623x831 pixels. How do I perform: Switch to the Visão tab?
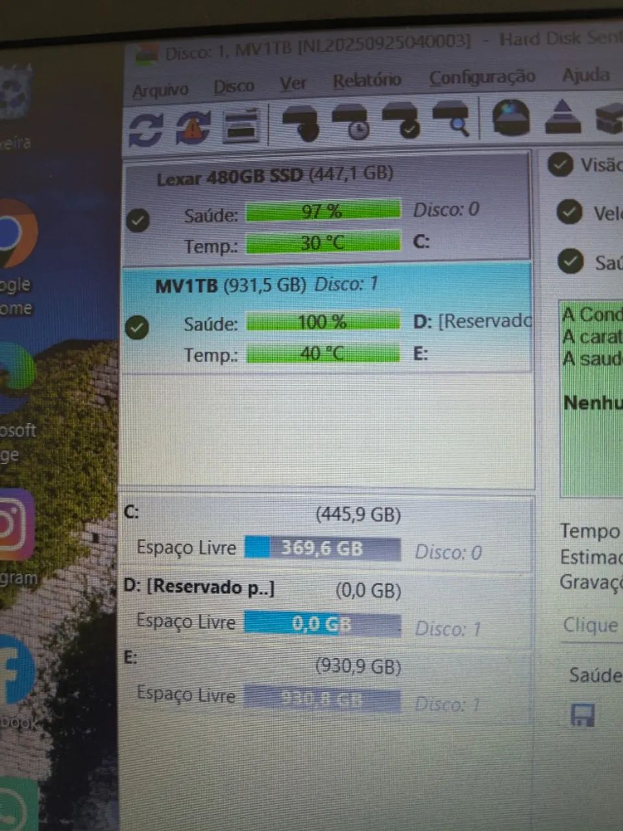pyautogui.click(x=585, y=165)
